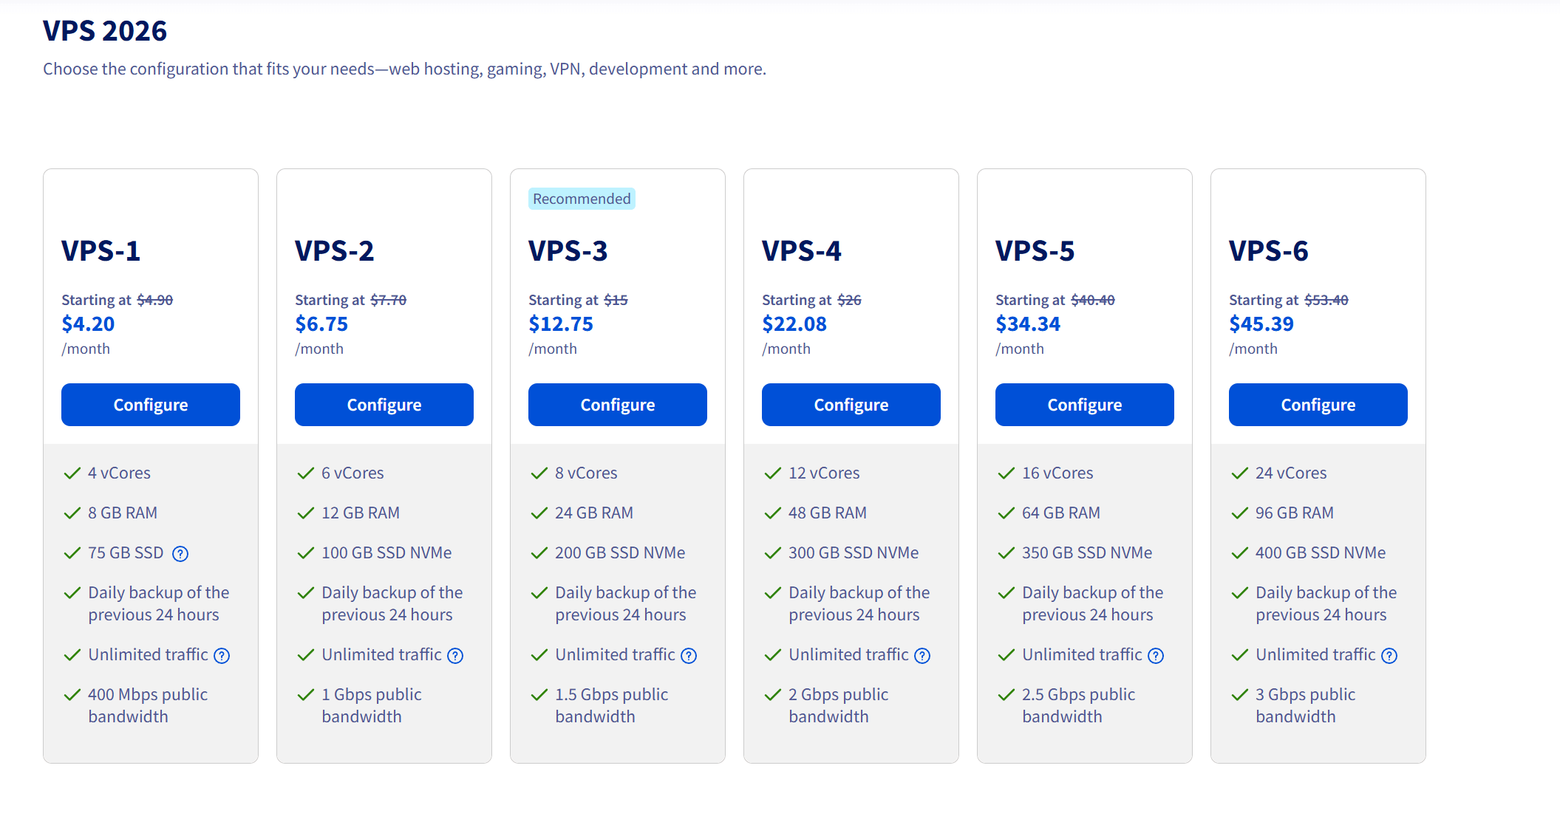Click VPS-1 Unlimited traffic help icon
This screenshot has height=822, width=1560.
[x=222, y=656]
